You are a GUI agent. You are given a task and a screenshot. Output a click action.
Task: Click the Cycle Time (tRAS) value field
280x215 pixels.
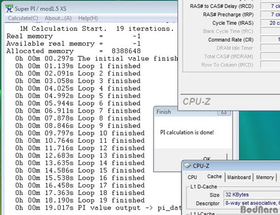pyautogui.click(x=270, y=23)
